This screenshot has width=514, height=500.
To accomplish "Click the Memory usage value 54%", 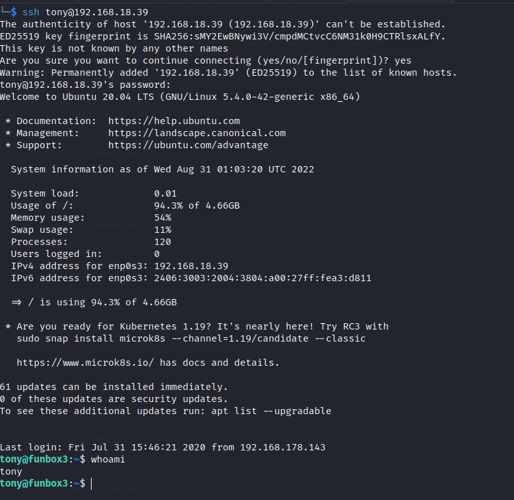I will coord(162,218).
